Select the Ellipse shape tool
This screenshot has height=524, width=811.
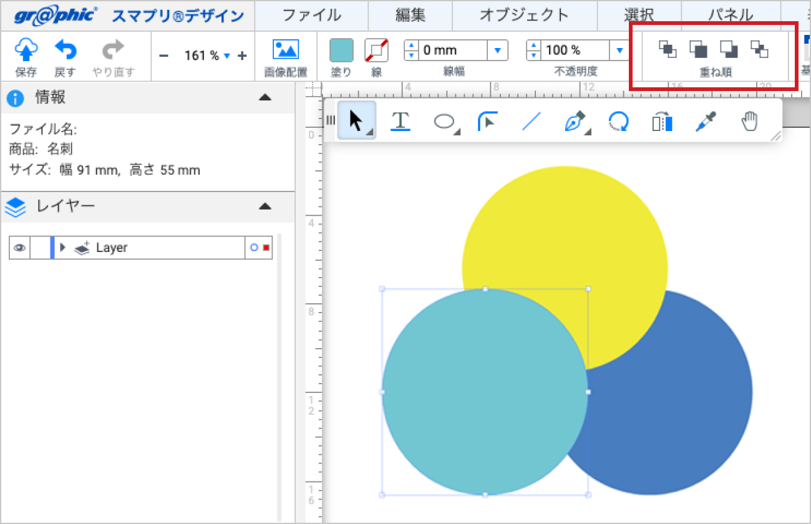444,122
